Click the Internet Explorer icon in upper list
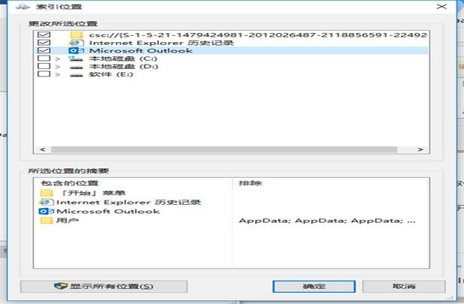Screen dimensions: 464x304 coord(75,43)
